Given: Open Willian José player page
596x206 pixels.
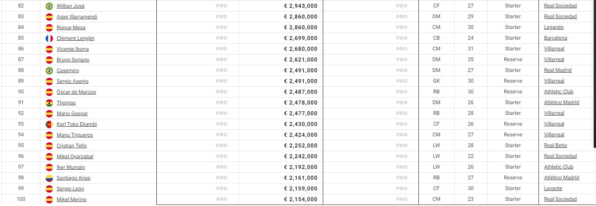Looking at the screenshot, I should pyautogui.click(x=70, y=6).
